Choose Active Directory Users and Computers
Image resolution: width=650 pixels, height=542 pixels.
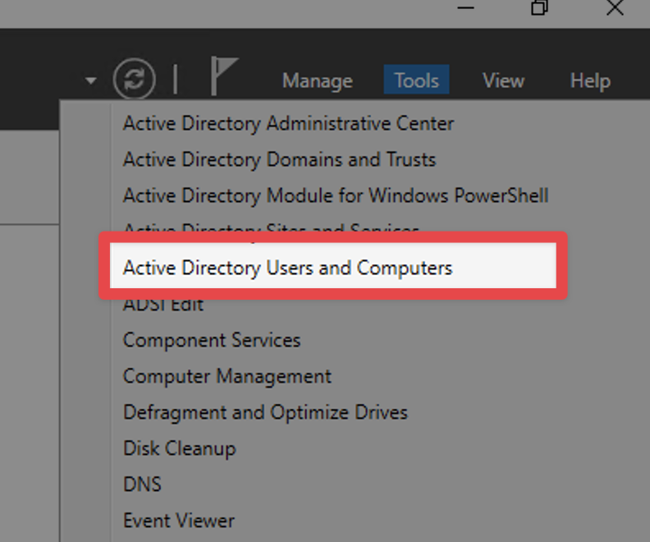pyautogui.click(x=287, y=268)
